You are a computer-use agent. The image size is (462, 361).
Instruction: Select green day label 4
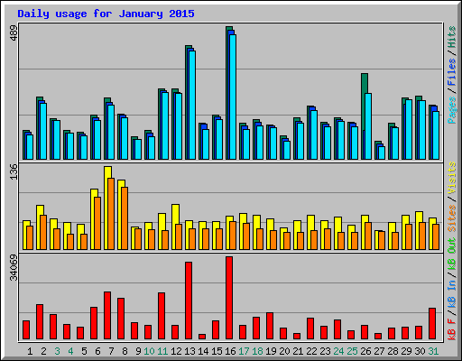click(70, 351)
